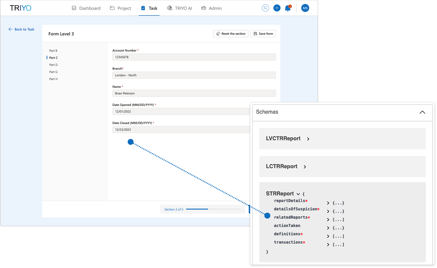This screenshot has height=268, width=437.
Task: Click the search magnifier icon
Action: (x=265, y=8)
